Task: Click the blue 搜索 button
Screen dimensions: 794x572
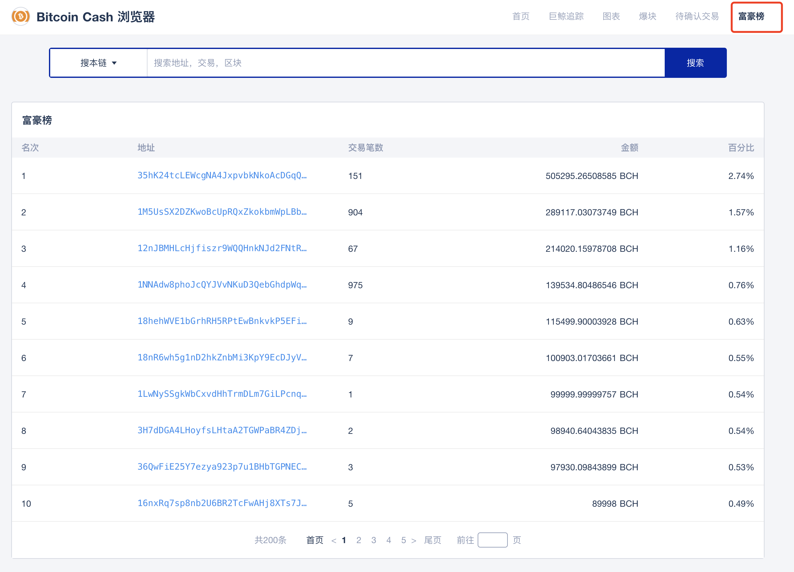Action: (x=695, y=63)
